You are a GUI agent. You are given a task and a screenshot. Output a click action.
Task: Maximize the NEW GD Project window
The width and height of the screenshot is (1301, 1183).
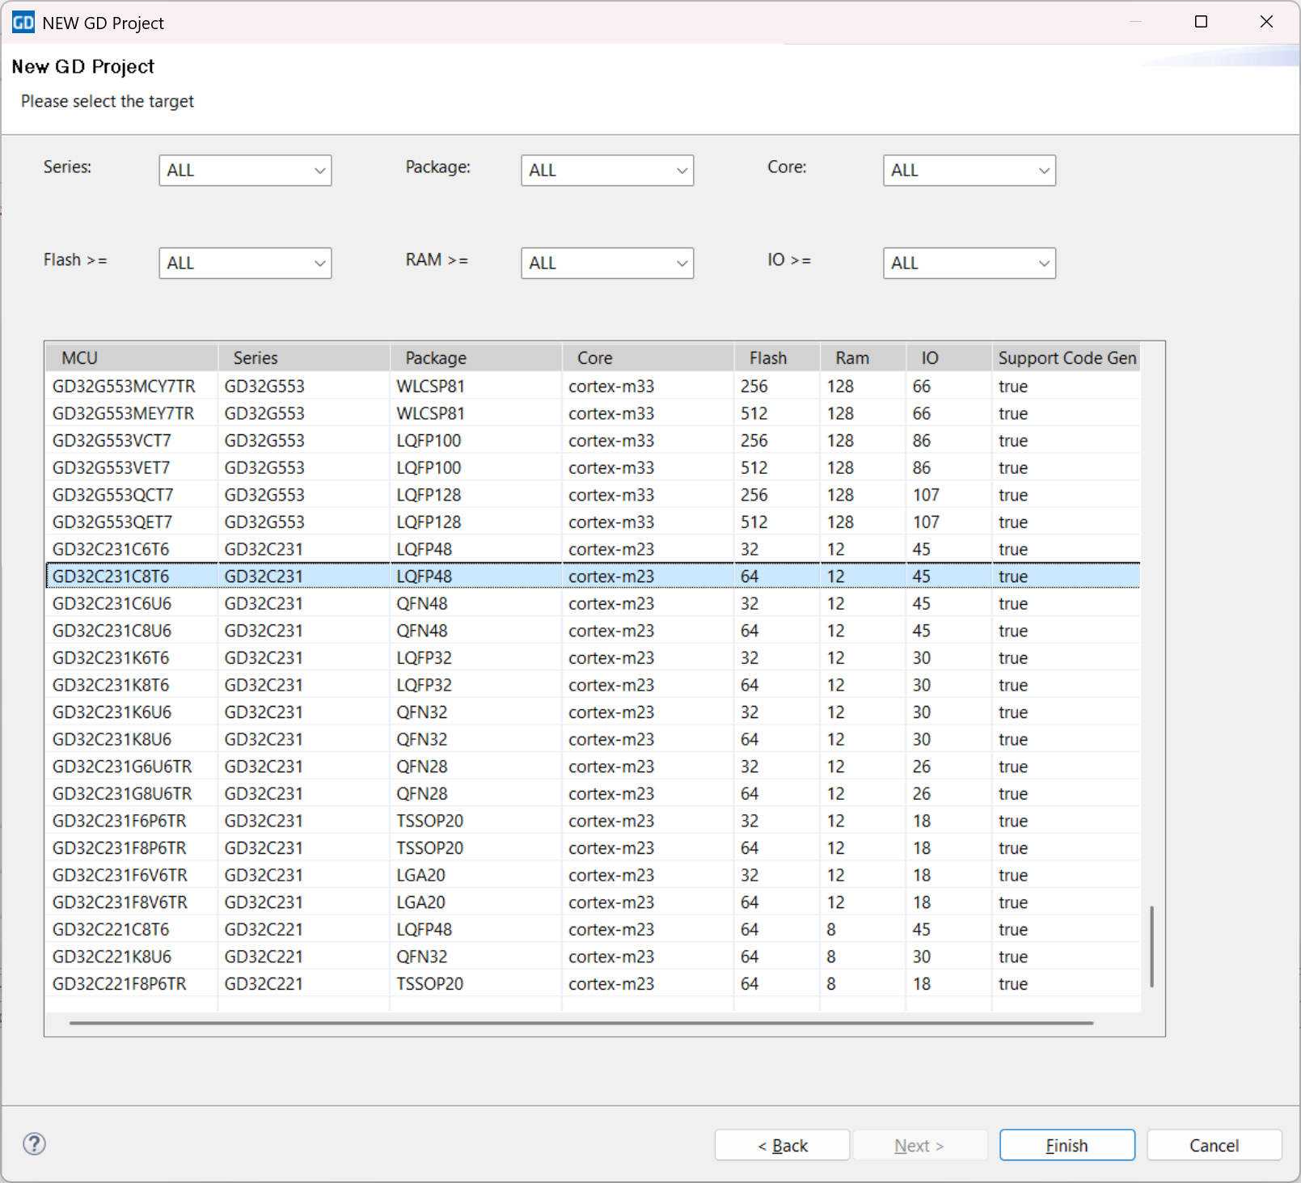click(x=1201, y=22)
